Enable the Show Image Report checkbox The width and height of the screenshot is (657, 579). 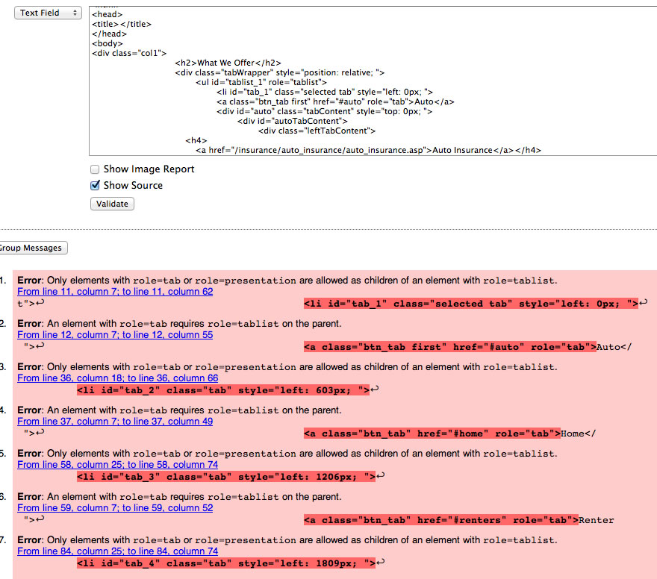click(x=95, y=169)
